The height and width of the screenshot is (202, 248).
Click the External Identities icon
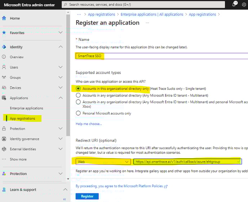pos(4,149)
